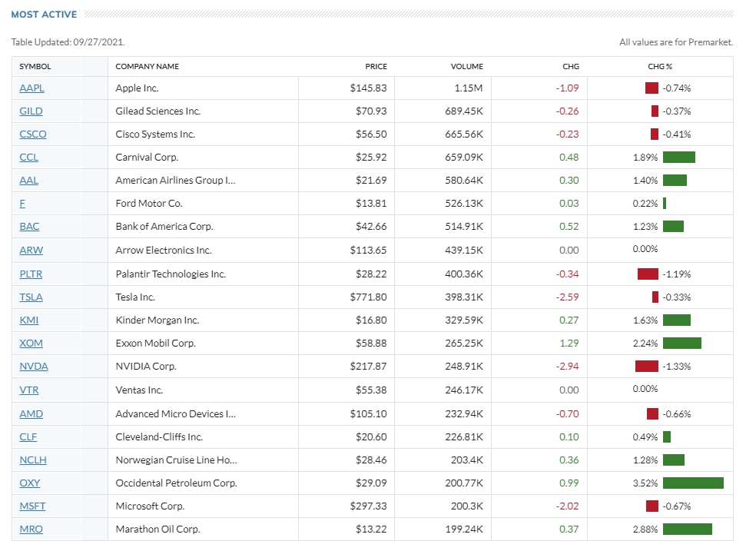Click the 1.29 Exxon change value
The image size is (746, 551).
coord(569,343)
